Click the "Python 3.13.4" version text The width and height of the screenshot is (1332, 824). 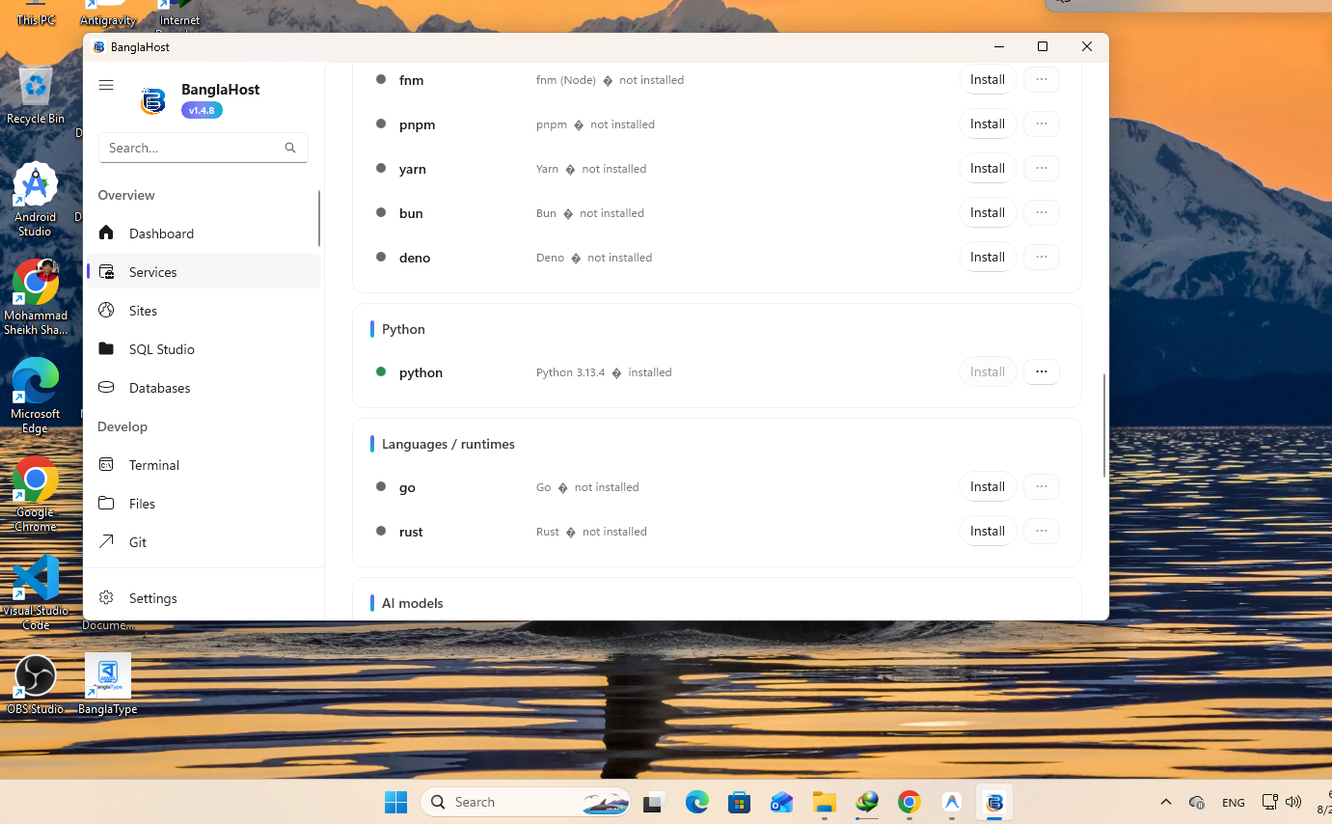point(570,372)
